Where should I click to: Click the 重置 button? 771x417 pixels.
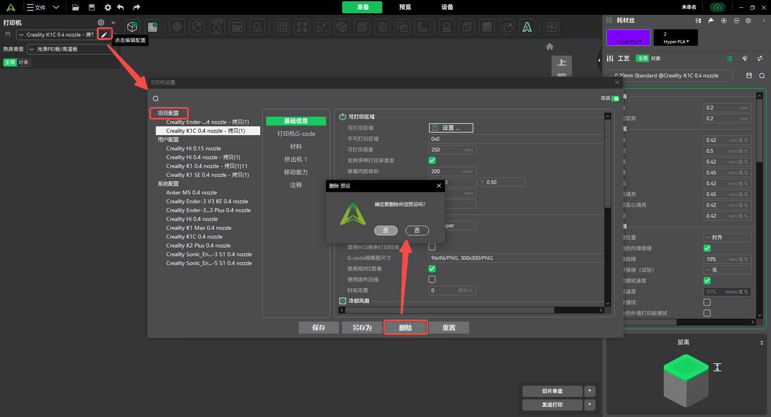(449, 328)
